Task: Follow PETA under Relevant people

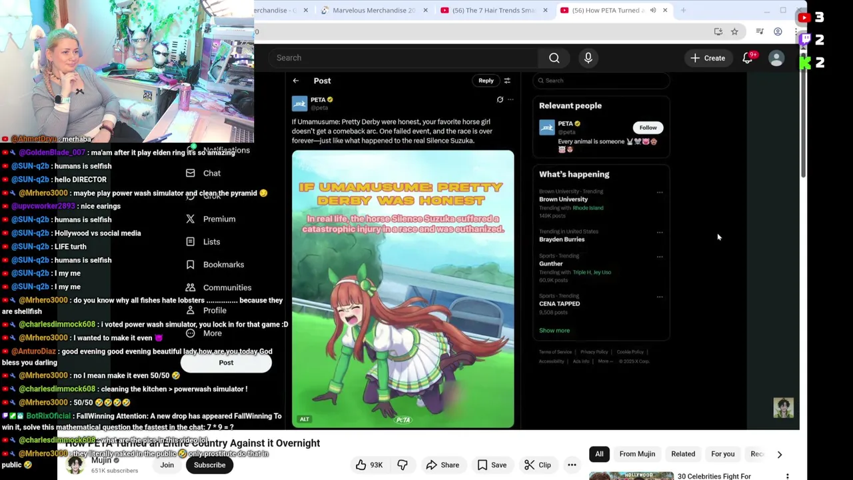Action: click(648, 127)
